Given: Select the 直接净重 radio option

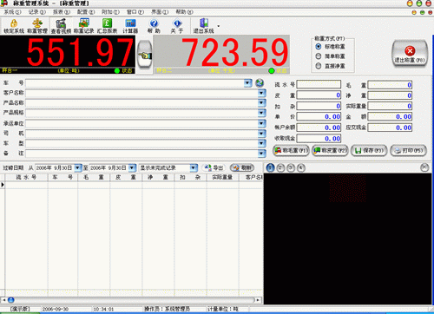Looking at the screenshot, I should pyautogui.click(x=319, y=66).
